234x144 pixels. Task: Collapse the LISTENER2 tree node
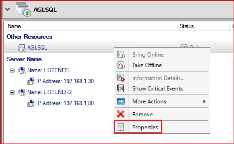(x=12, y=92)
